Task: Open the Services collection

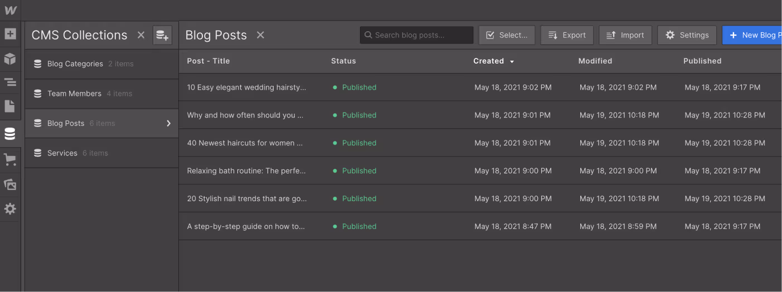Action: [x=62, y=153]
